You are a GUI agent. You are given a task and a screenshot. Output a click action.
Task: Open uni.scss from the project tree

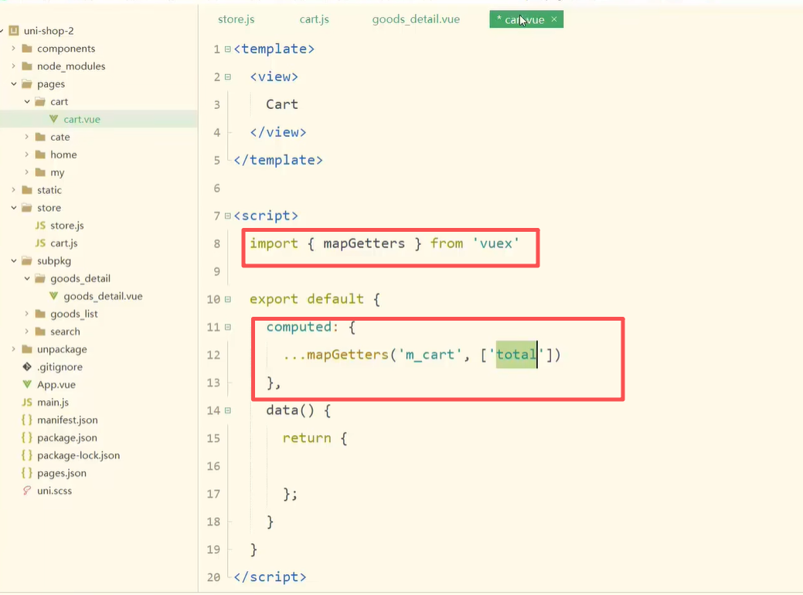pyautogui.click(x=54, y=491)
